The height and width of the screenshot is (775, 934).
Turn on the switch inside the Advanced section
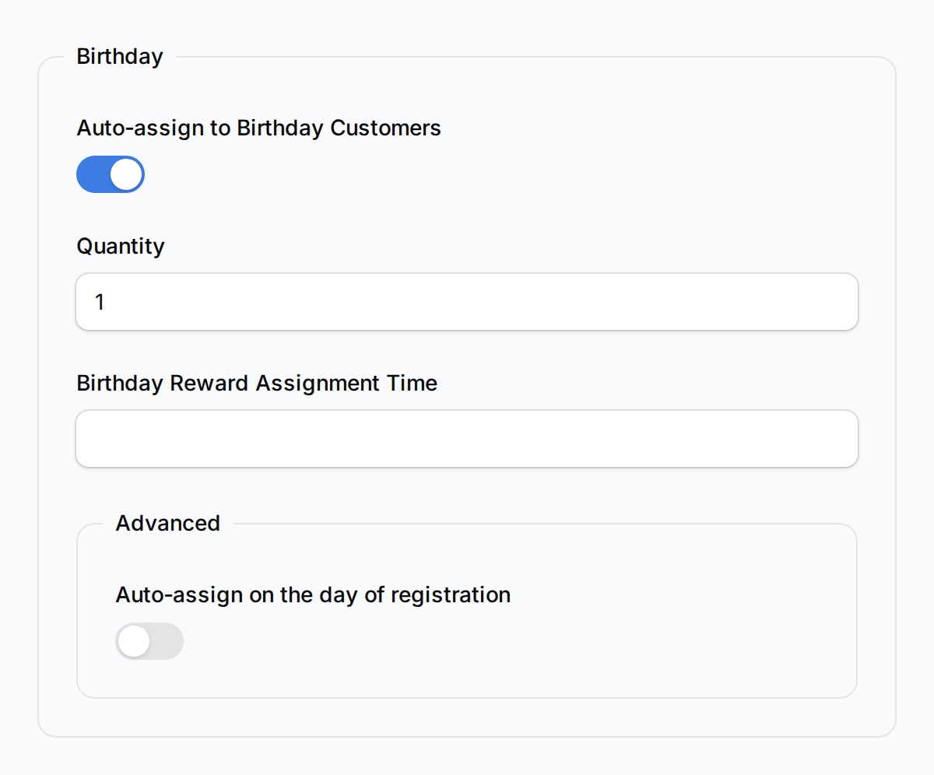[x=149, y=641]
